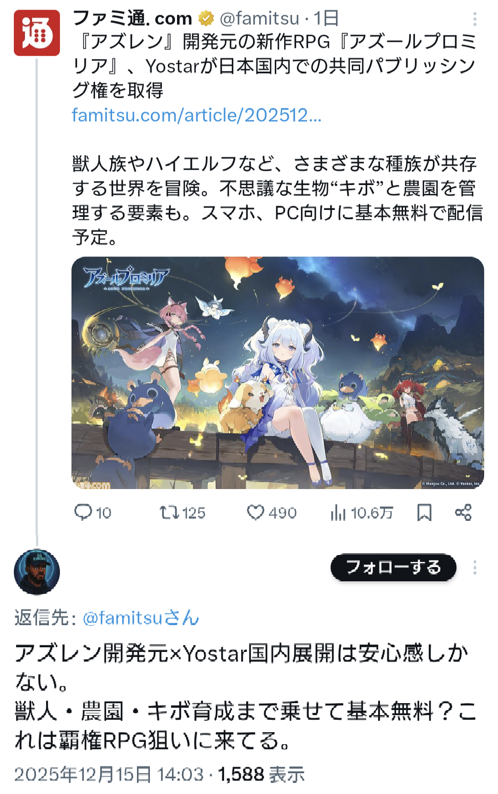Open the reply's three-dot more menu
Image resolution: width=498 pixels, height=794 pixels.
(474, 567)
